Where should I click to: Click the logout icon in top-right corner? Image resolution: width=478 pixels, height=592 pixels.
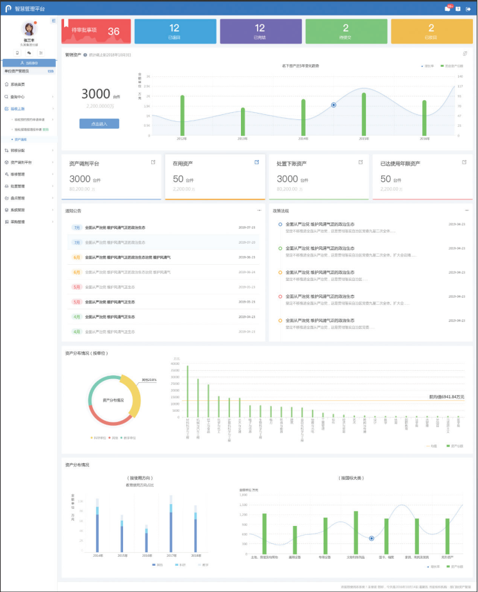click(x=468, y=8)
